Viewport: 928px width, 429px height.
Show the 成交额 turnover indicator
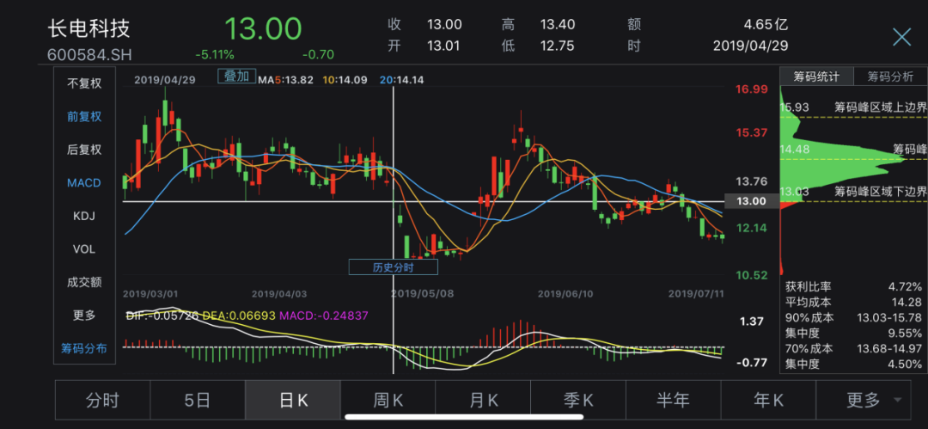pyautogui.click(x=84, y=282)
